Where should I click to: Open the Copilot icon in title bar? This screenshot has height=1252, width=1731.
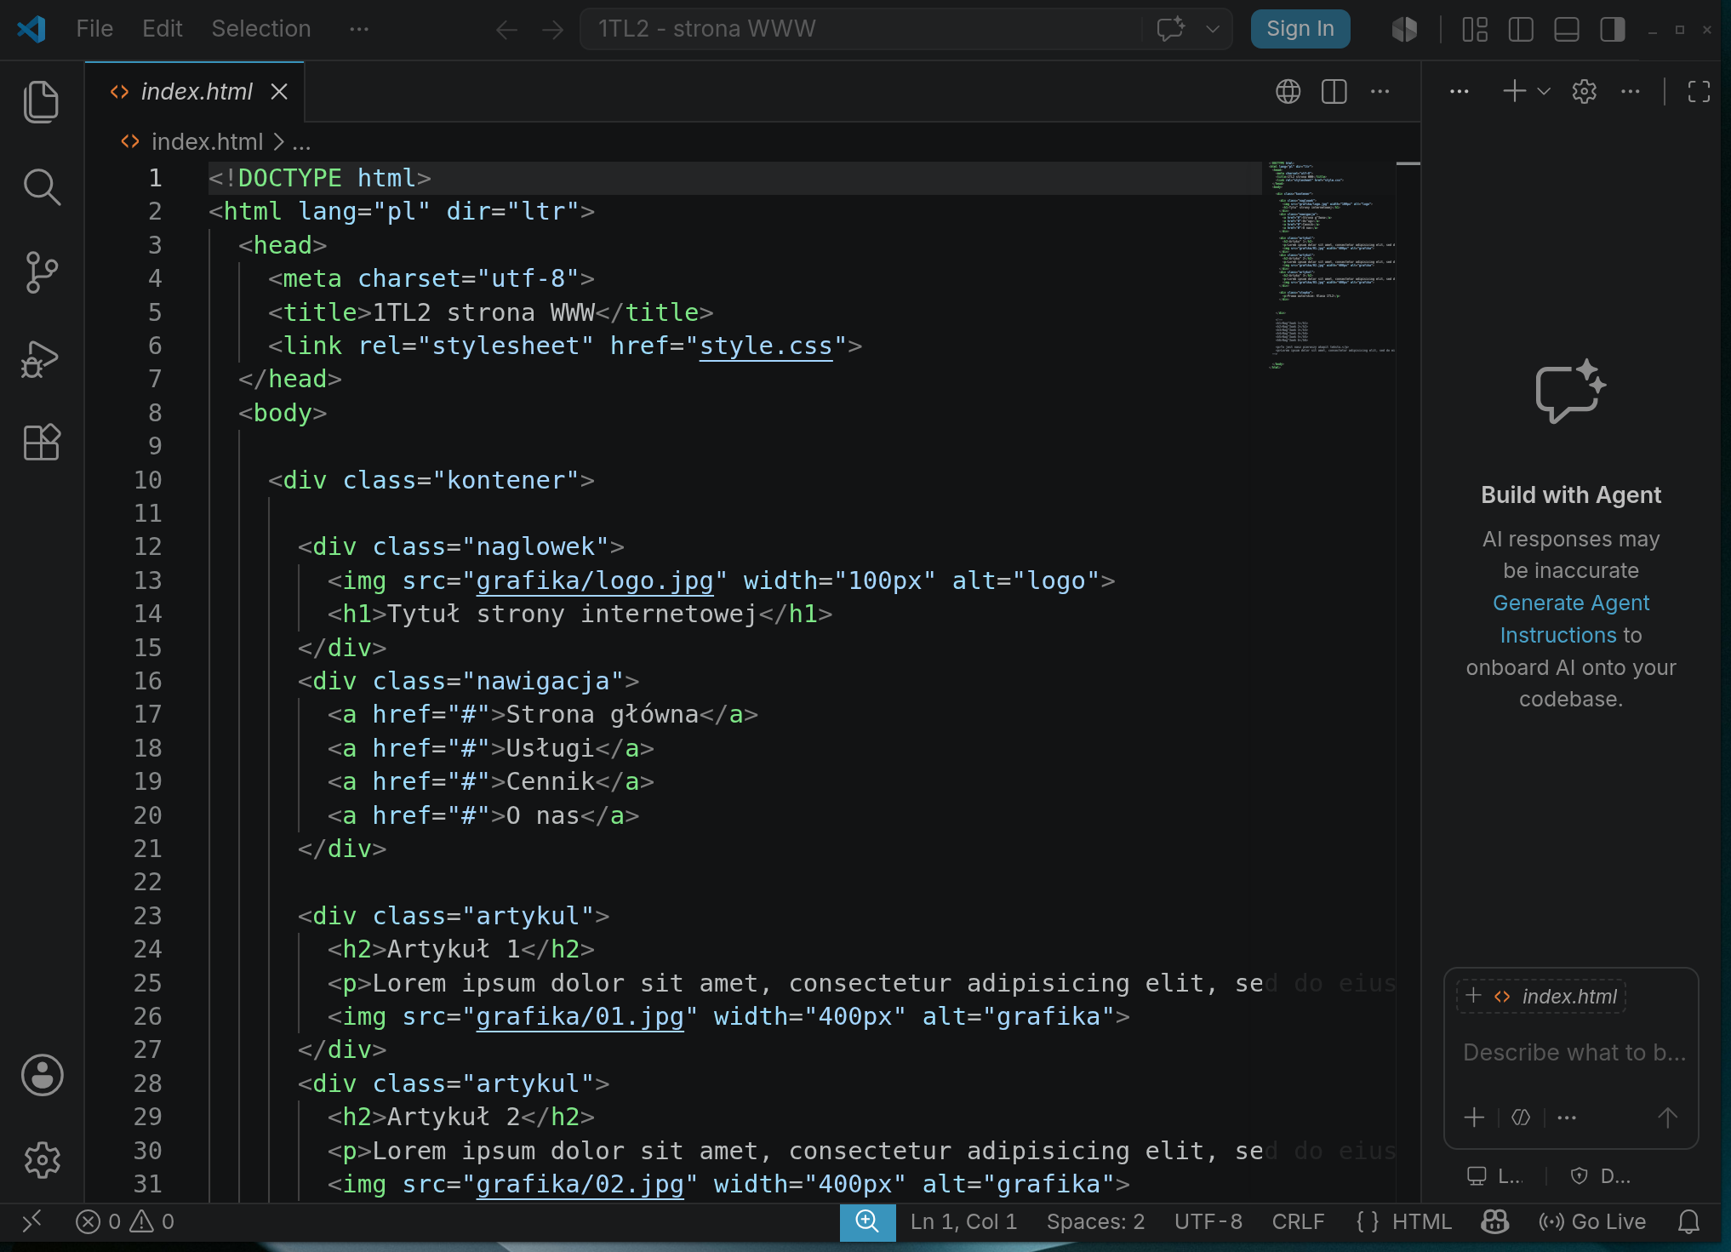(1404, 29)
